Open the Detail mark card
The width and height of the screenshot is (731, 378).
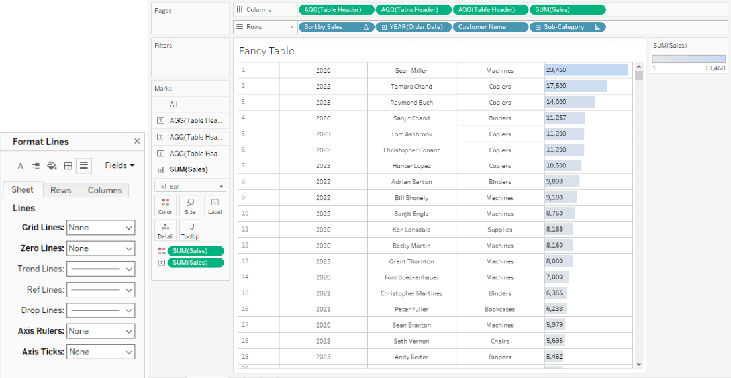165,230
